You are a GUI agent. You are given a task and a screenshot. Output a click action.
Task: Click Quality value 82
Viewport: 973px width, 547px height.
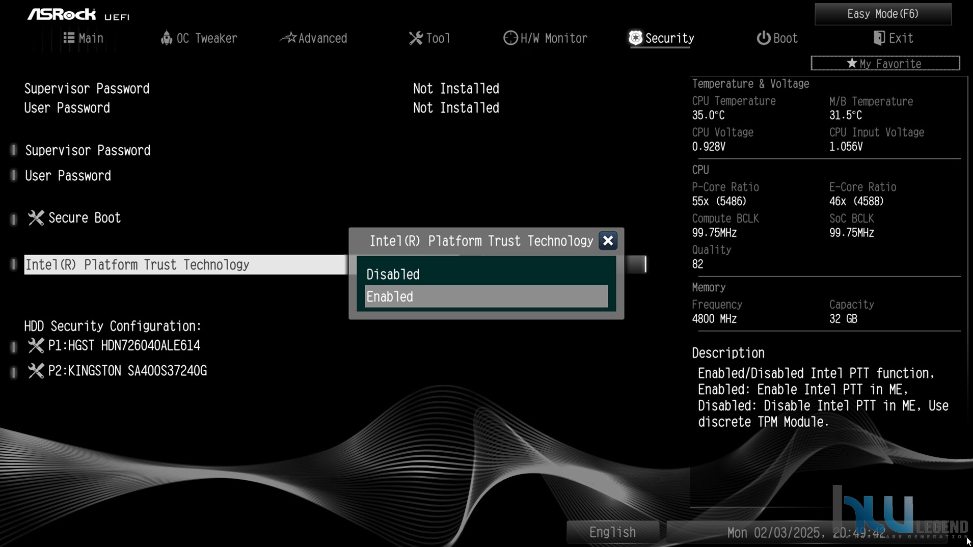pos(697,264)
